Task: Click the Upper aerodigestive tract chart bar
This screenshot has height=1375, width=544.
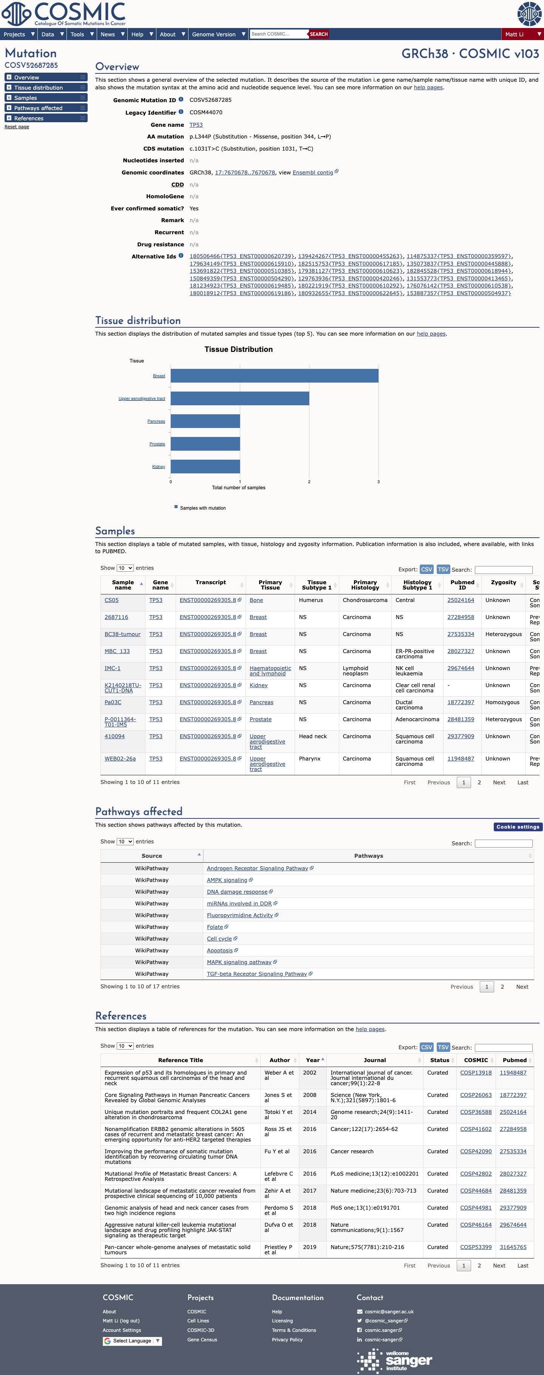Action: coord(240,398)
